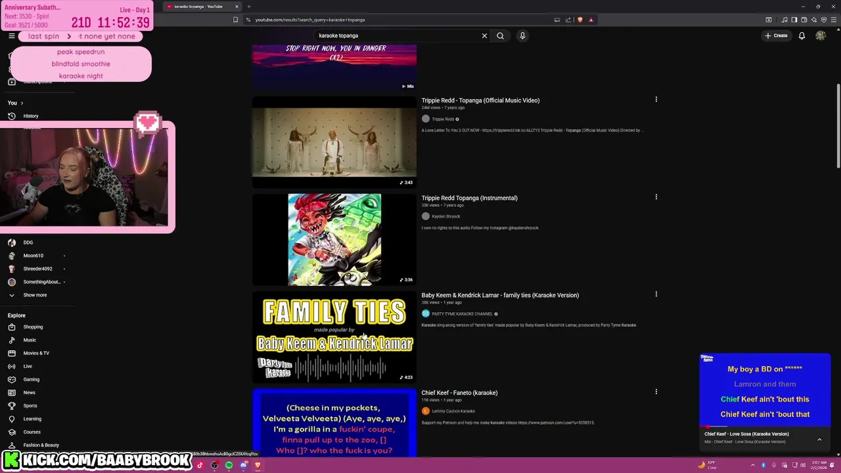Clear the YouTube search box with the X

[484, 35]
